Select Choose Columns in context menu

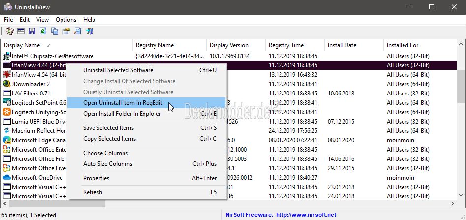click(147, 153)
